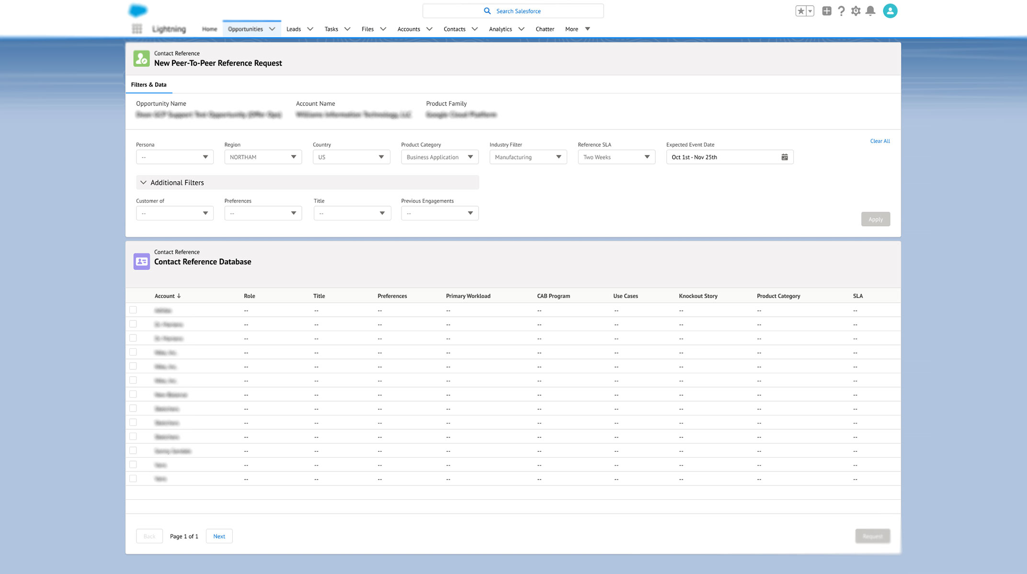Viewport: 1027px width, 574px height.
Task: Open the Region dropdown showing NORTHAM
Action: [263, 157]
